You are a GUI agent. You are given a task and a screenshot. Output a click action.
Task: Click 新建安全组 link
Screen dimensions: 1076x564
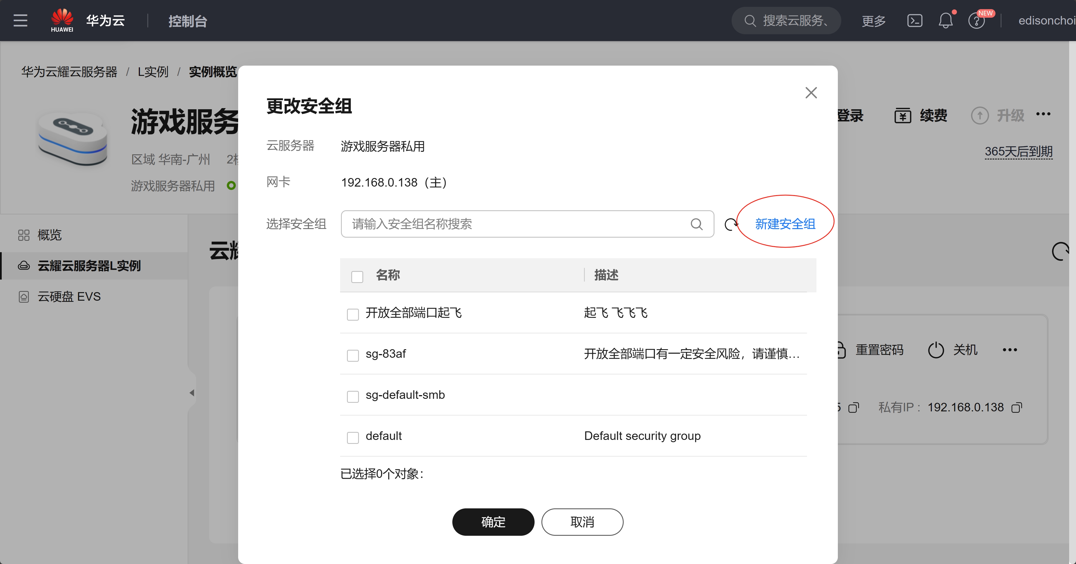pyautogui.click(x=785, y=224)
